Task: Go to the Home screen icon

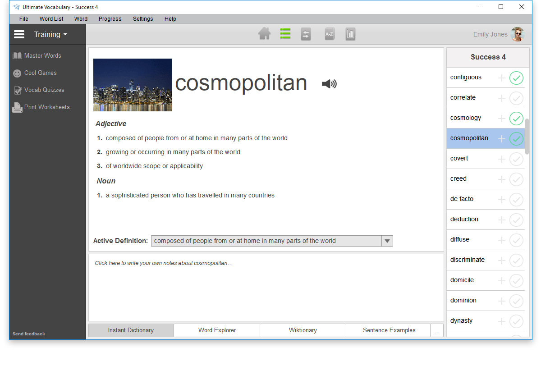Action: coord(264,34)
